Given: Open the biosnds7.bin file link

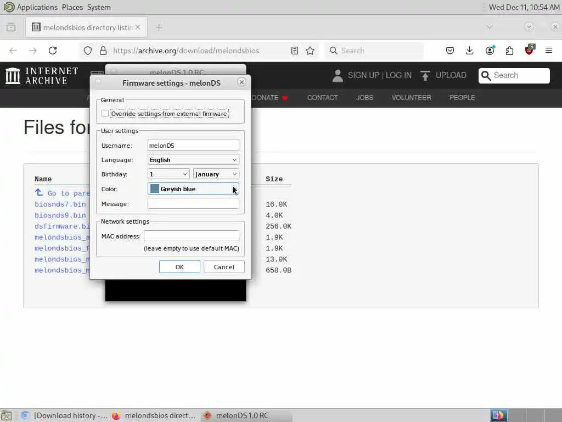Looking at the screenshot, I should (60, 204).
